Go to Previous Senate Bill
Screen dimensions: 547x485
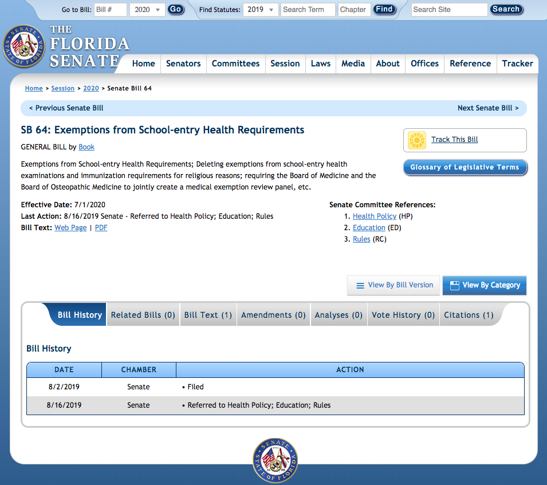click(x=66, y=108)
